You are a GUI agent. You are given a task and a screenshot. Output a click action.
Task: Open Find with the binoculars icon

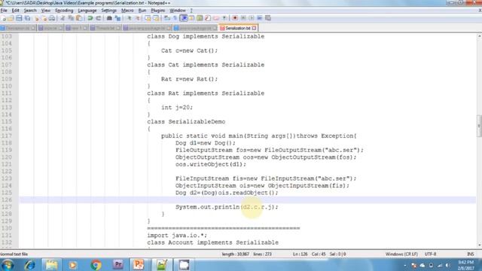pos(109,18)
